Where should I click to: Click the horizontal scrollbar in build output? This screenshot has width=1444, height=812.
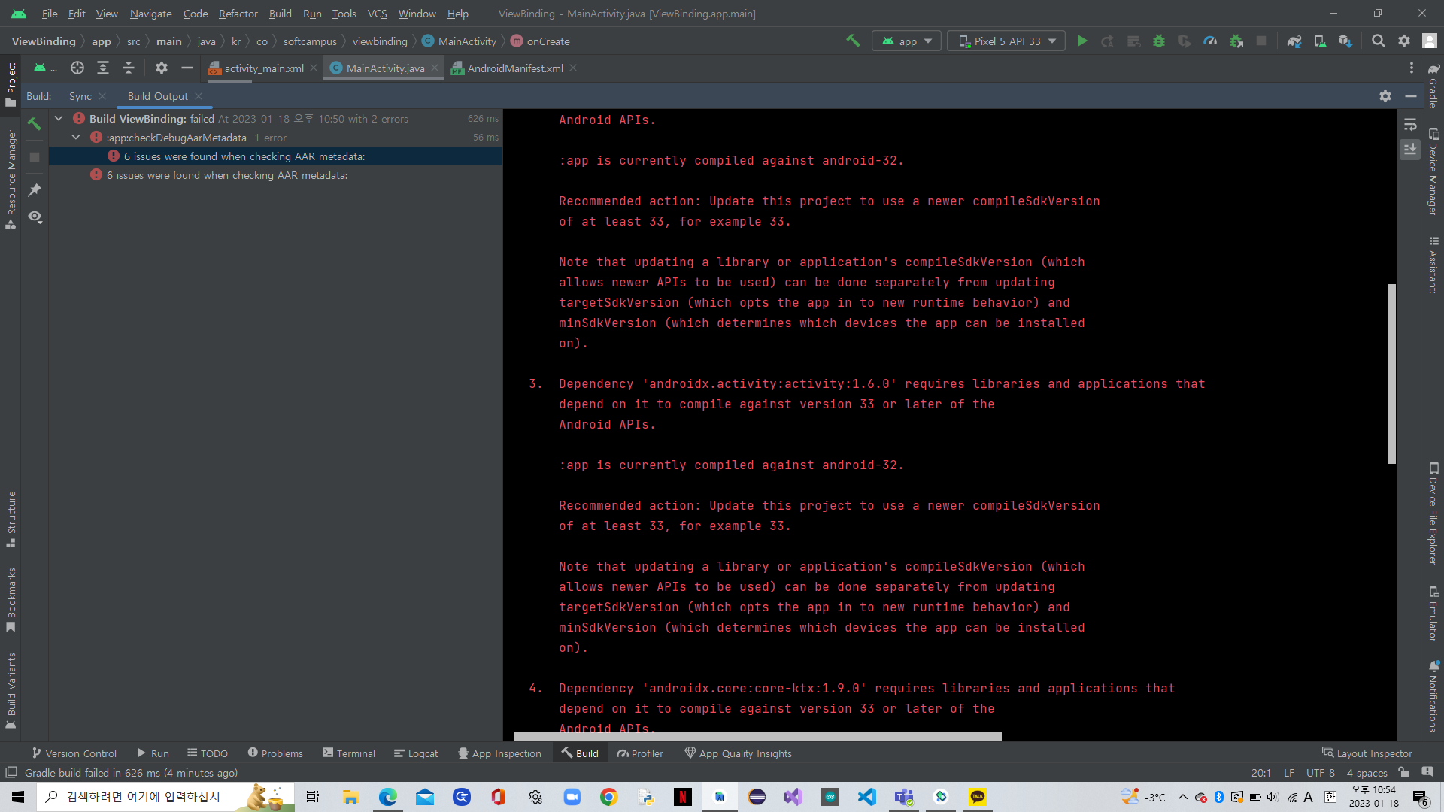coord(758,736)
